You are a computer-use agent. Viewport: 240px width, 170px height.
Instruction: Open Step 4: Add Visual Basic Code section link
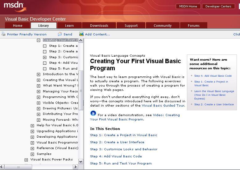pos(116,156)
